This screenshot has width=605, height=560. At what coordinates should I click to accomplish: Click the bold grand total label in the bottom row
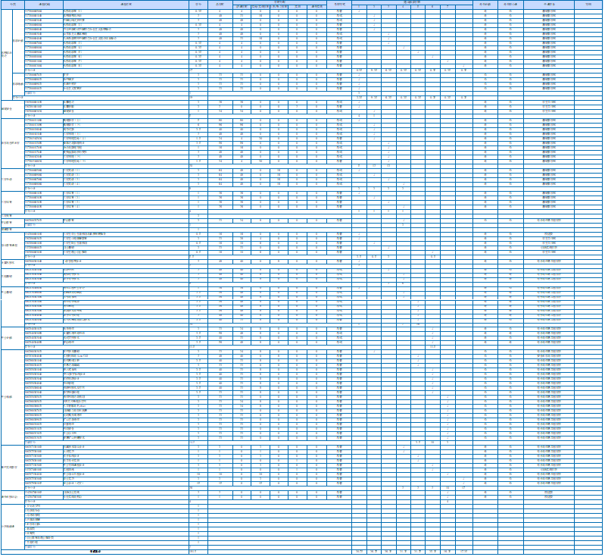pyautogui.click(x=95, y=551)
